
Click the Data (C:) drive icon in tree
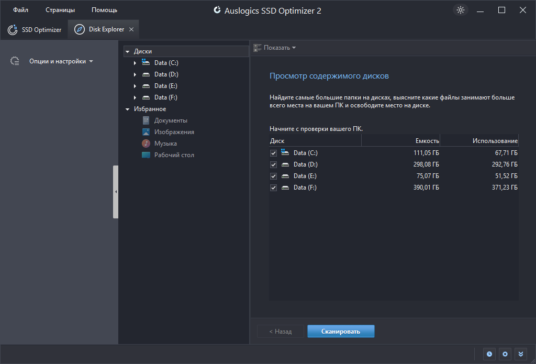click(146, 63)
